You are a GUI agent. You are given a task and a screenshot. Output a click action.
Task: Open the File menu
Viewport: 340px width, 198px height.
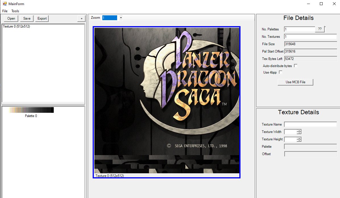click(x=5, y=11)
